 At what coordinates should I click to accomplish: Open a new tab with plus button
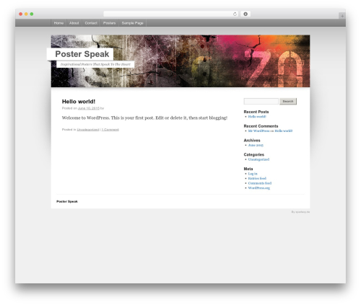pos(342,16)
